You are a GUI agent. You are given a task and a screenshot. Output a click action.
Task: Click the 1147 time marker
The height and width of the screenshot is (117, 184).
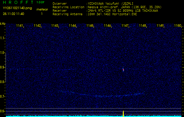click(125, 26)
